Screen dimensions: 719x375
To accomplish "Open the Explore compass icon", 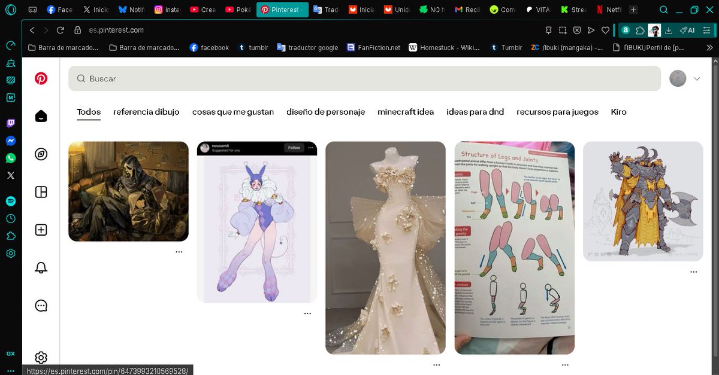I will (x=41, y=154).
